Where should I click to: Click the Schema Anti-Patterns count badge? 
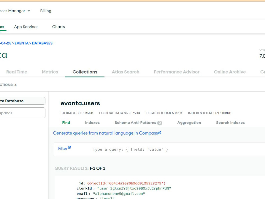pyautogui.click(x=160, y=123)
